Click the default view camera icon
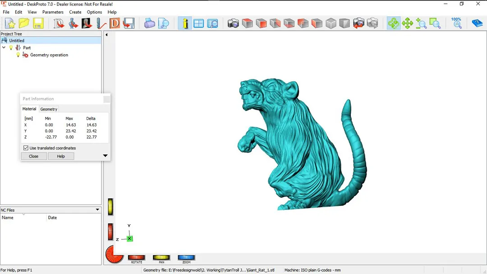 (233, 23)
